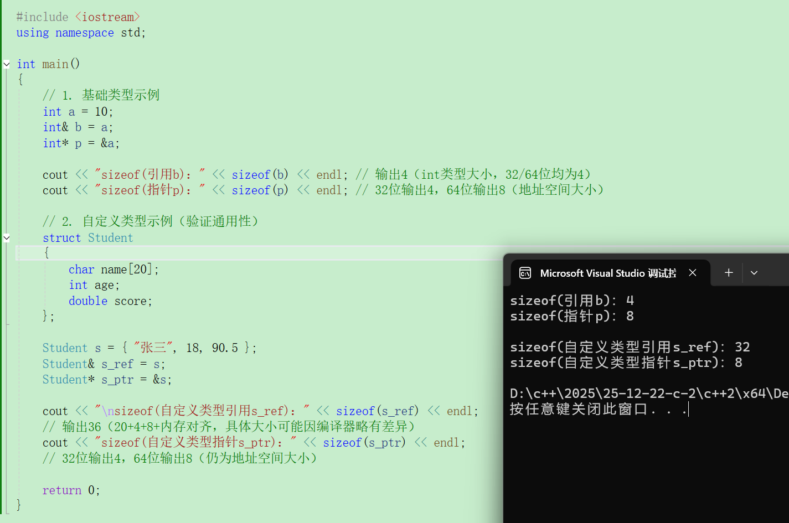Click comment '// 输出36（20+4+8+内存对齐…）'
The image size is (789, 523).
229,427
